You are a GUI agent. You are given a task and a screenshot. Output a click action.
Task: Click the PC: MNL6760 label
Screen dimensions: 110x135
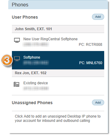click(x=91, y=63)
